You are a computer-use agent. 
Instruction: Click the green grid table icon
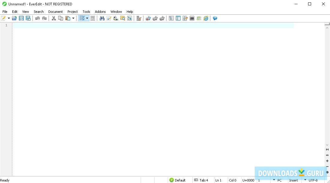tap(199, 18)
